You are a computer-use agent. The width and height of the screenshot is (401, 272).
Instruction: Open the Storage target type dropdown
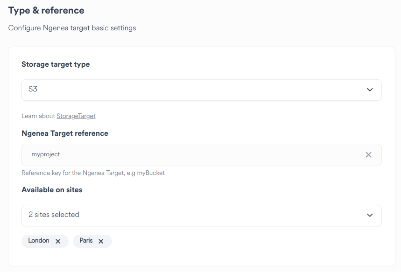[x=201, y=90]
